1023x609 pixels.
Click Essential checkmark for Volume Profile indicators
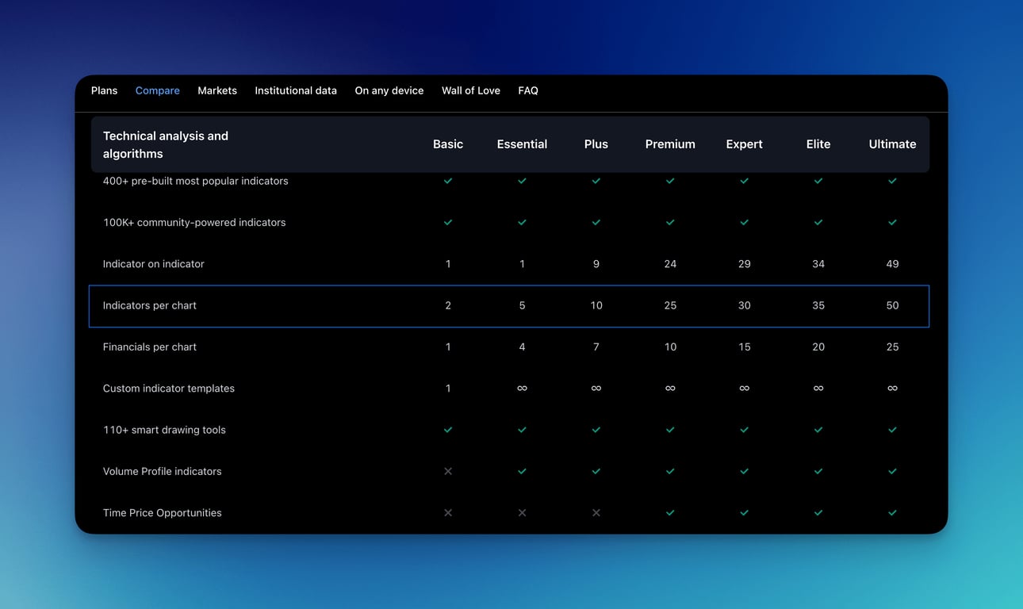522,471
